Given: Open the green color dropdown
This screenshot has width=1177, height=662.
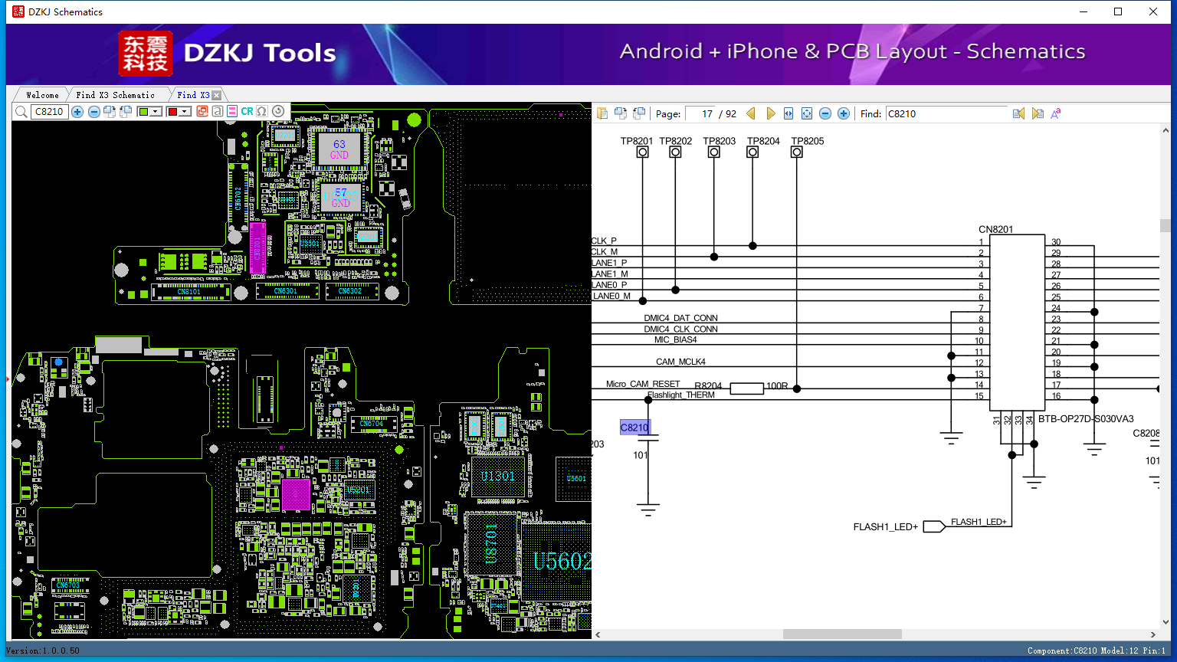Looking at the screenshot, I should pos(156,112).
